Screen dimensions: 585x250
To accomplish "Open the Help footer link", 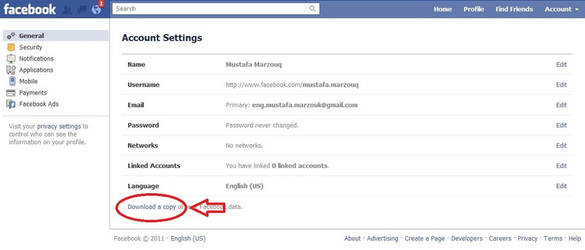I will coord(575,239).
